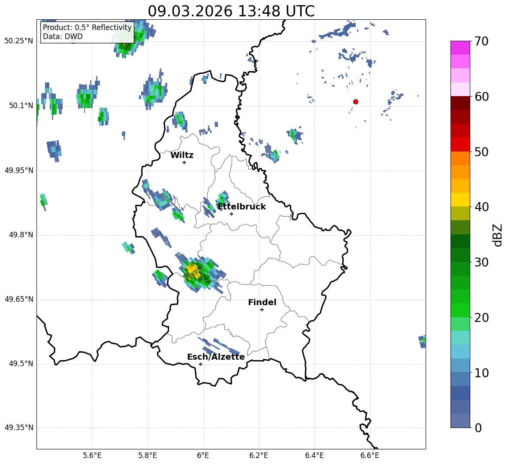This screenshot has height=464, width=508.
Task: Click the cross marker below Ettelbruck
Action: click(231, 214)
